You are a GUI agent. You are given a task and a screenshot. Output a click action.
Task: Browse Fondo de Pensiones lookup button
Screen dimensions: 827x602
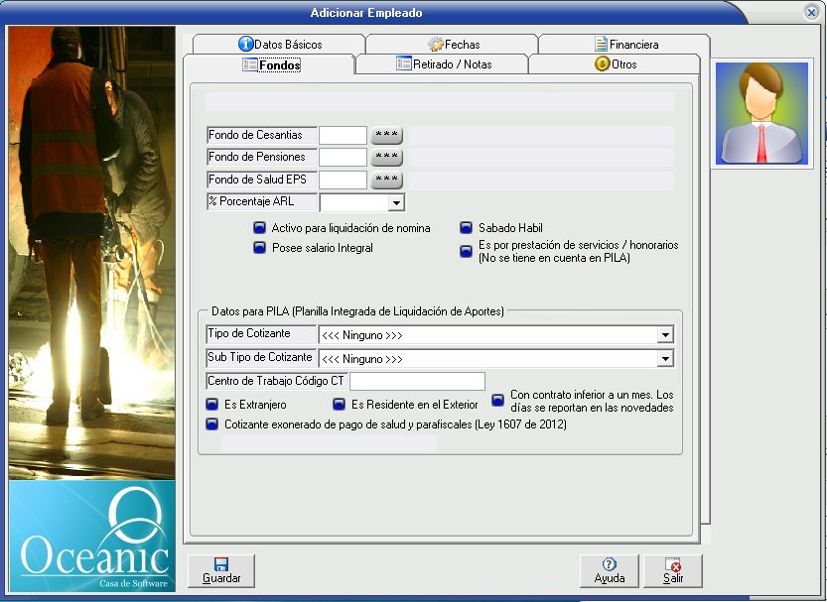point(386,157)
